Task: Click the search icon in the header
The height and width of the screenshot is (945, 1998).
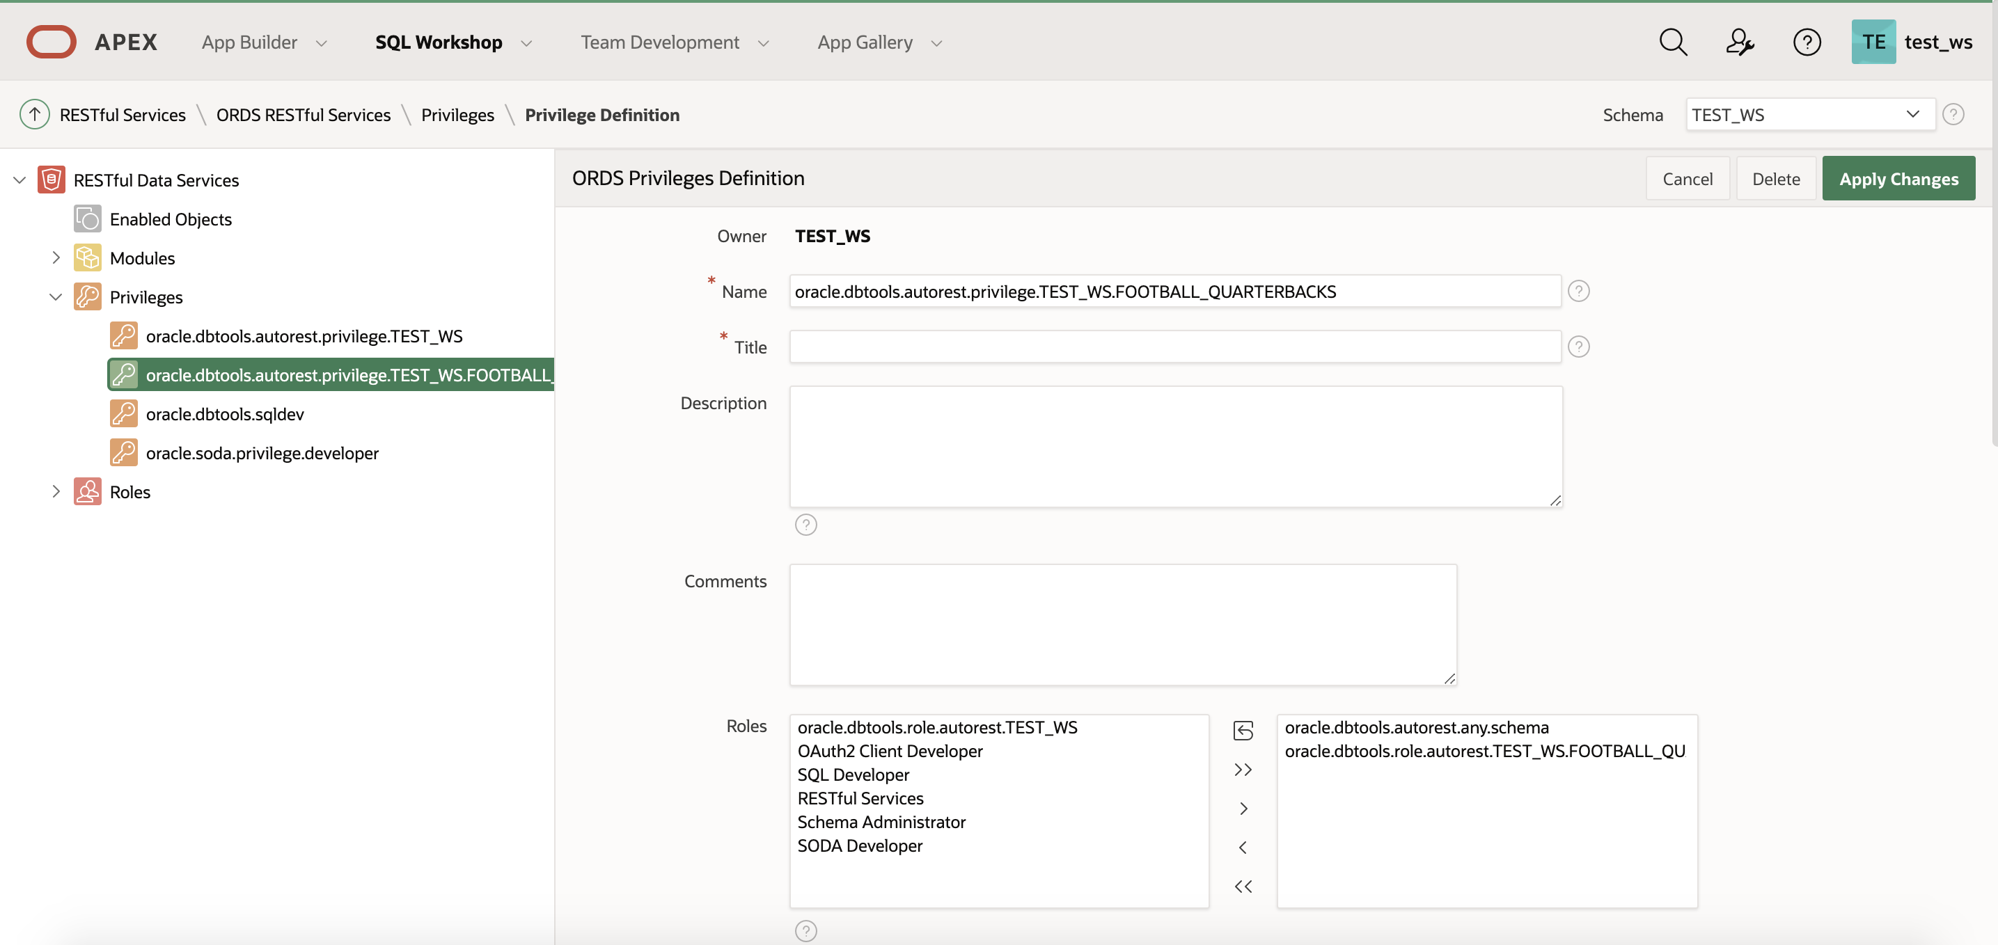Action: pos(1673,42)
